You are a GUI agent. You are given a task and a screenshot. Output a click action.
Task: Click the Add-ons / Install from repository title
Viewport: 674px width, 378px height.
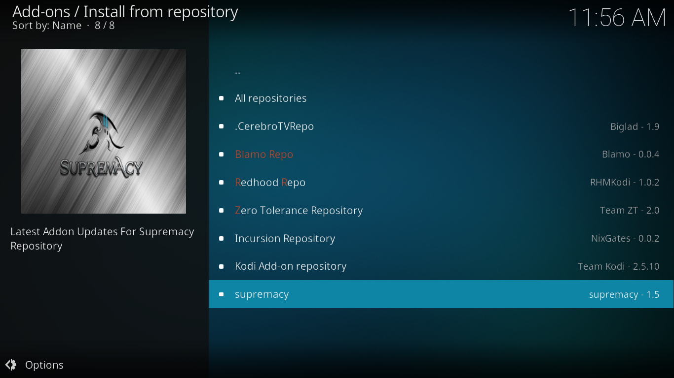[125, 11]
